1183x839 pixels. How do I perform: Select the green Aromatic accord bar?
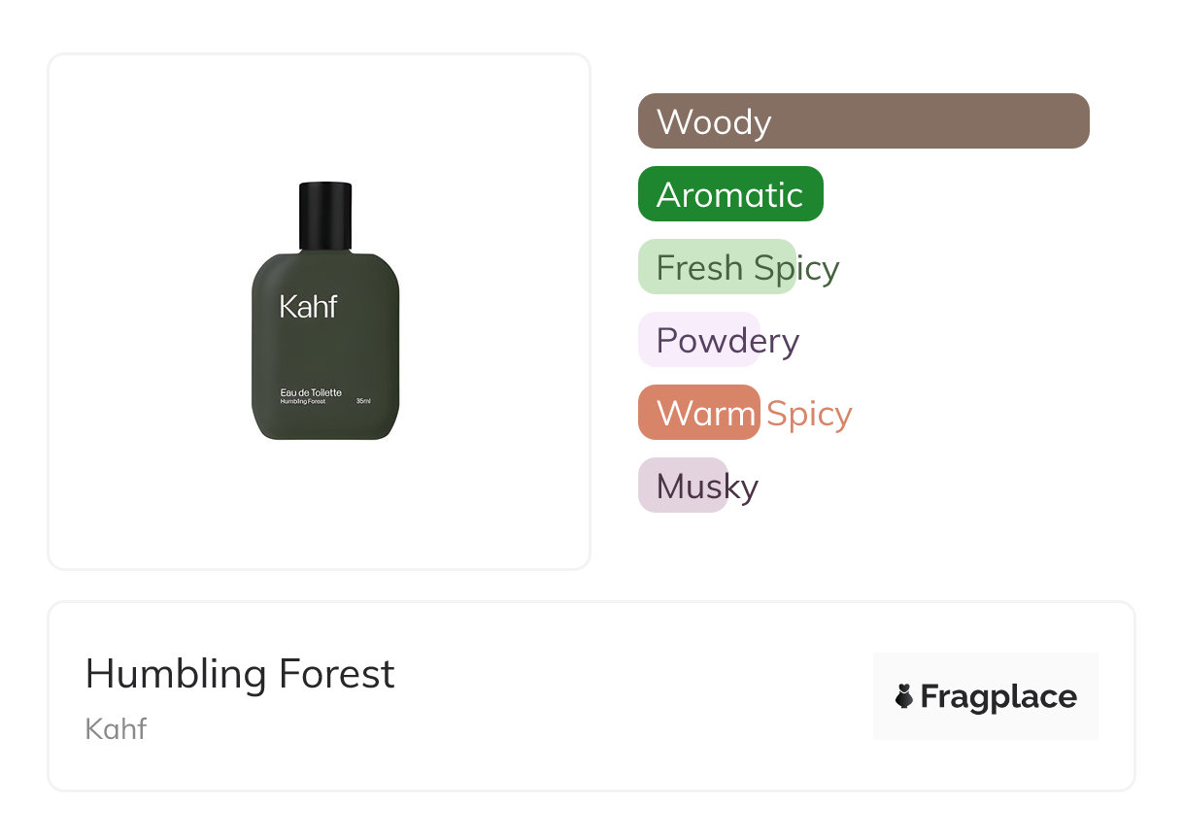point(730,194)
